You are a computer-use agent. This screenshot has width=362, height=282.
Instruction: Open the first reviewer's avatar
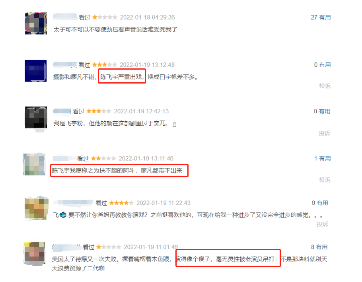(x=36, y=23)
